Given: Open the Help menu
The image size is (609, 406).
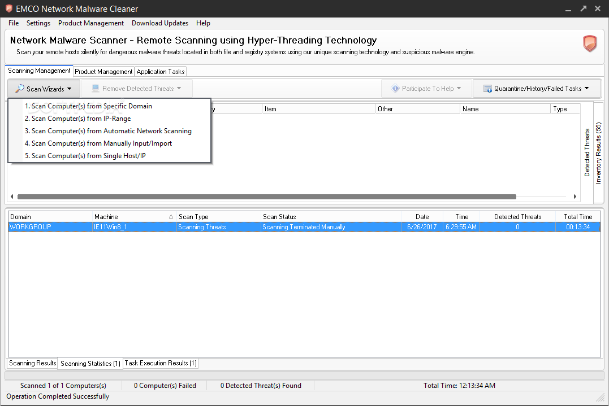Looking at the screenshot, I should click(203, 23).
